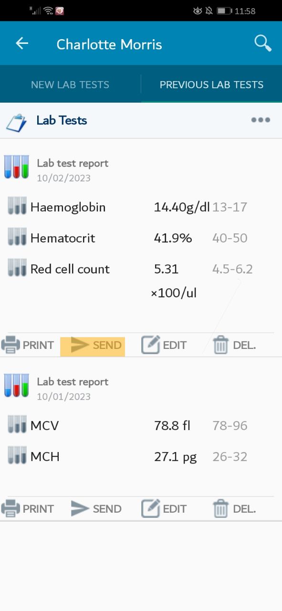Image resolution: width=282 pixels, height=611 pixels.
Task: Click the Lab Tests clipboard icon
Action: (16, 122)
